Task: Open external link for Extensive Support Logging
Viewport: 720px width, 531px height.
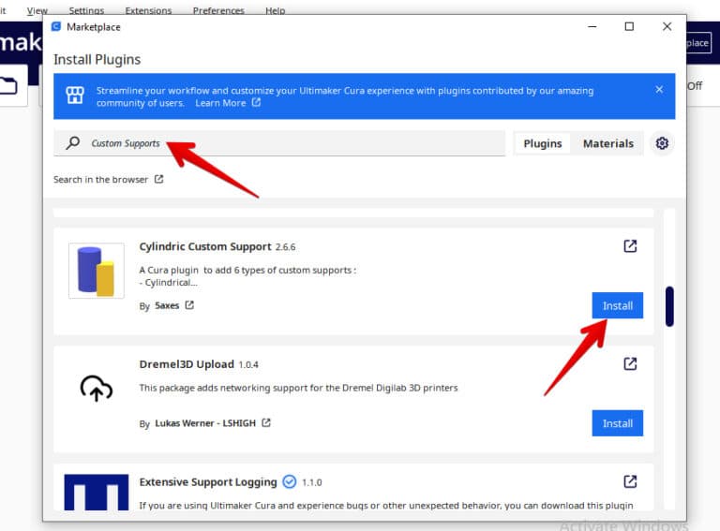Action: [630, 481]
